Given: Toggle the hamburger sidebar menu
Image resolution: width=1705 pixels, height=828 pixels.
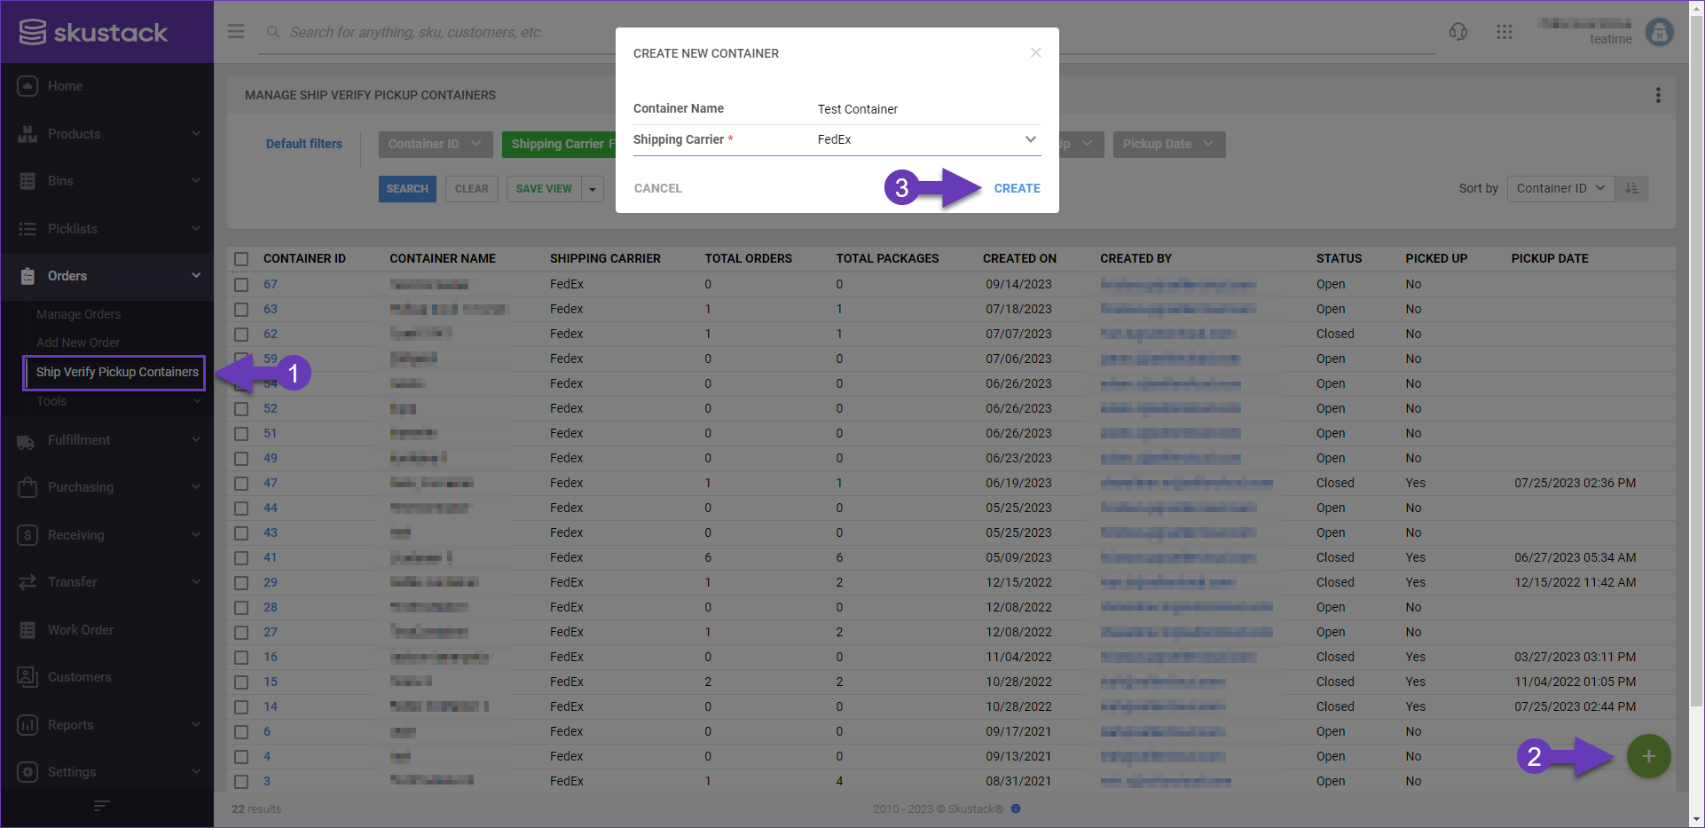Looking at the screenshot, I should click(236, 32).
